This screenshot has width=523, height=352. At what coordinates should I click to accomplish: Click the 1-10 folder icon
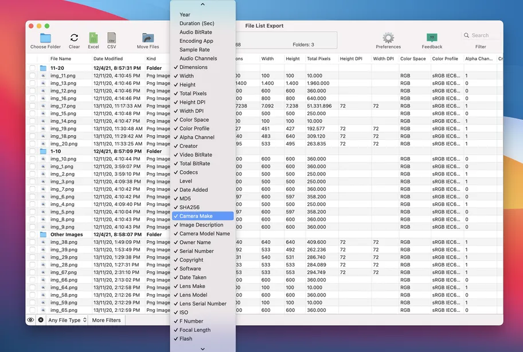coord(43,151)
